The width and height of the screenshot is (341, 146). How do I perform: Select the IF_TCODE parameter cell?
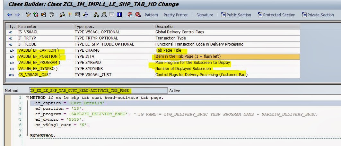click(x=45, y=44)
